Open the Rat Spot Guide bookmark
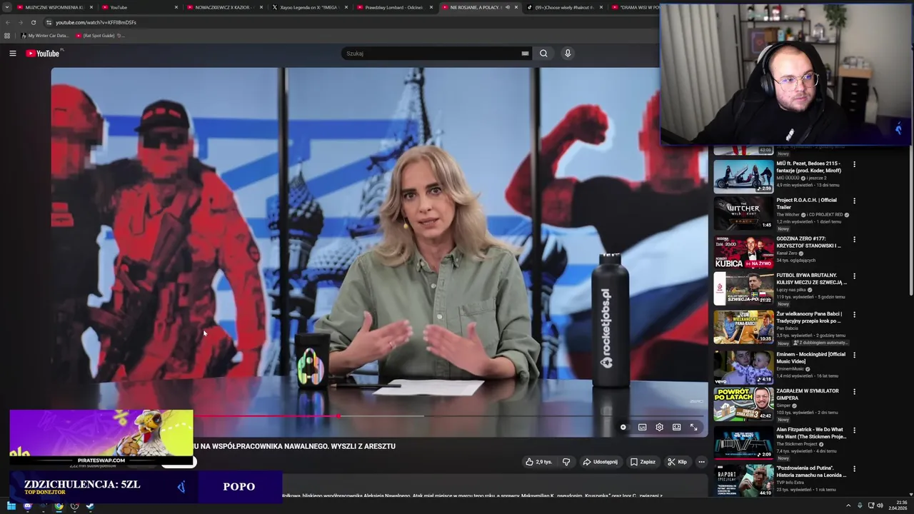This screenshot has height=514, width=914. pyautogui.click(x=99, y=35)
